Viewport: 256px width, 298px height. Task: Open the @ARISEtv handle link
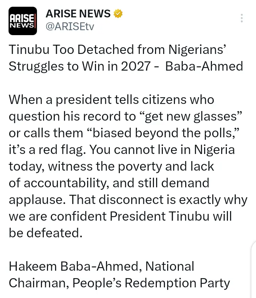pyautogui.click(x=70, y=27)
